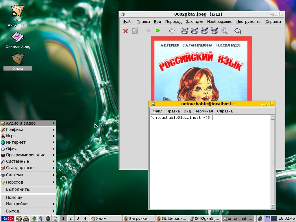Open the Переход menu in the image viewer
The image size is (296, 222).
pyautogui.click(x=173, y=21)
